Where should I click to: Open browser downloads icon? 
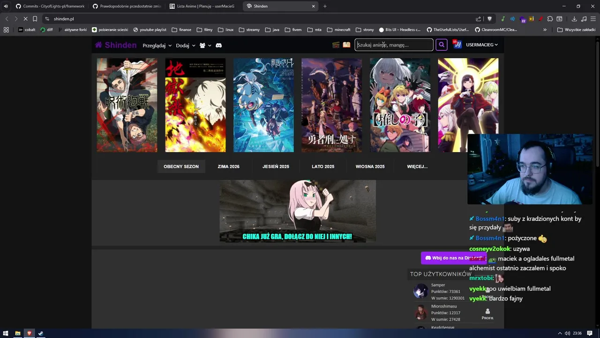pyautogui.click(x=574, y=19)
